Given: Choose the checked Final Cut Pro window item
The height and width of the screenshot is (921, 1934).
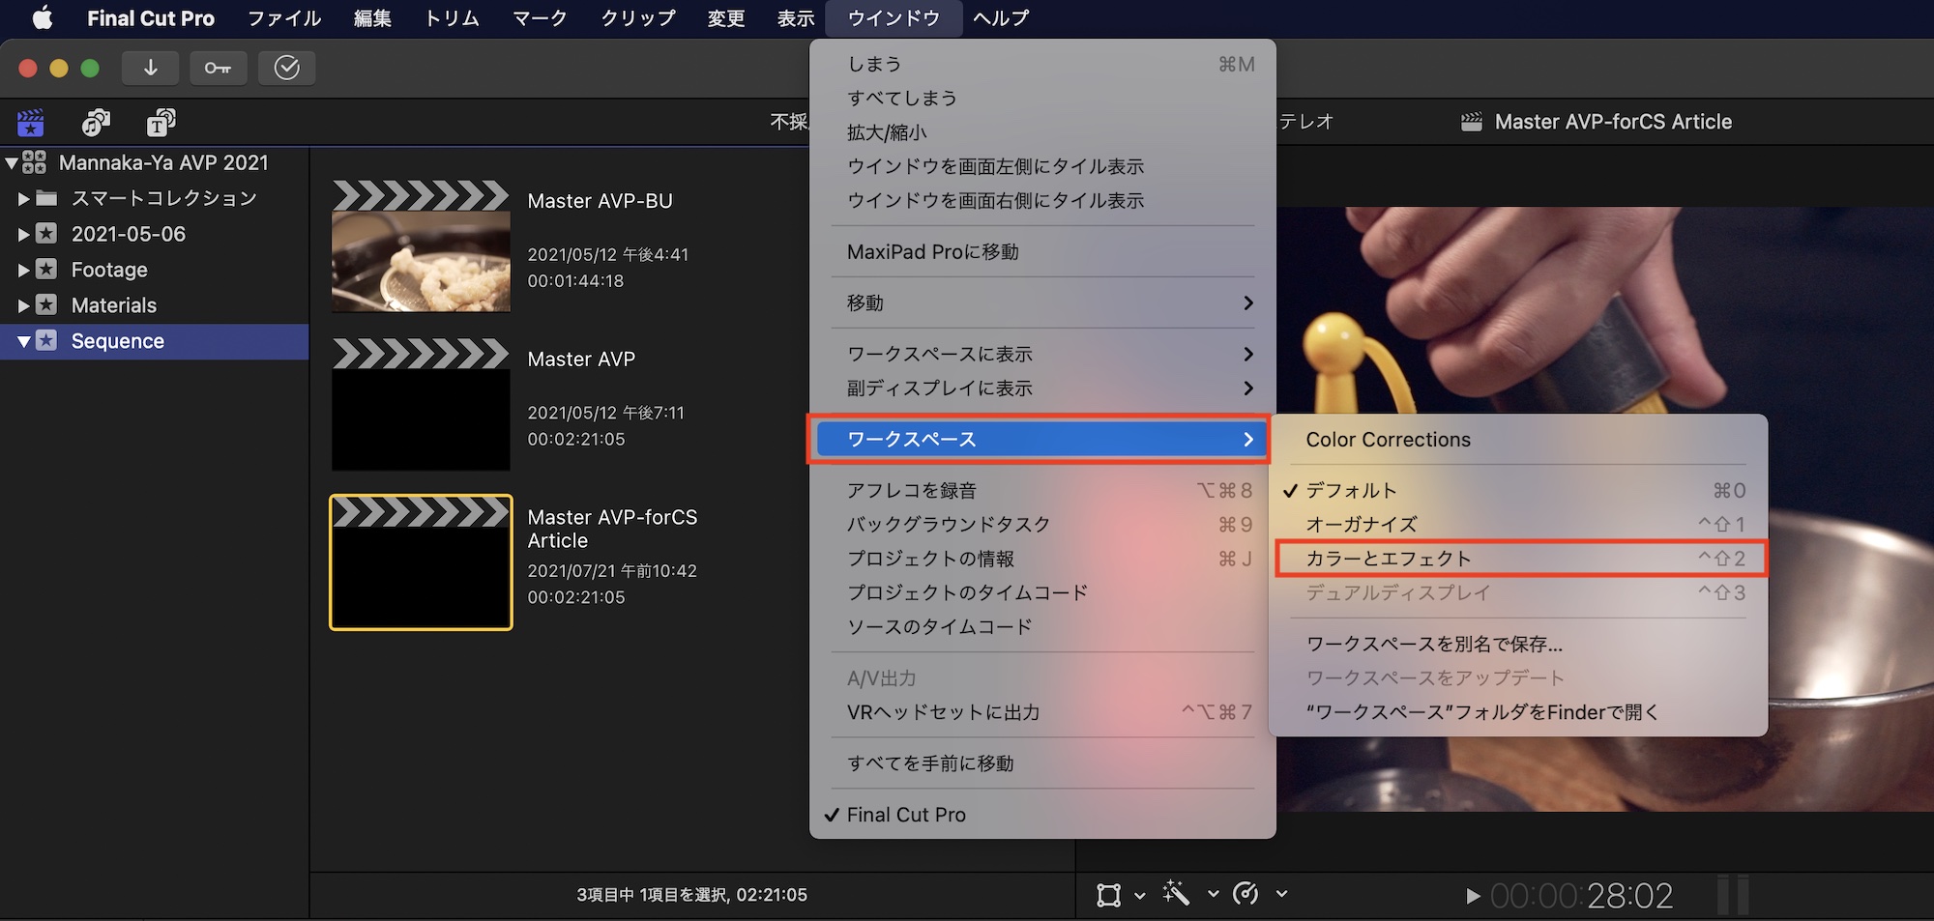Looking at the screenshot, I should click(x=1042, y=815).
